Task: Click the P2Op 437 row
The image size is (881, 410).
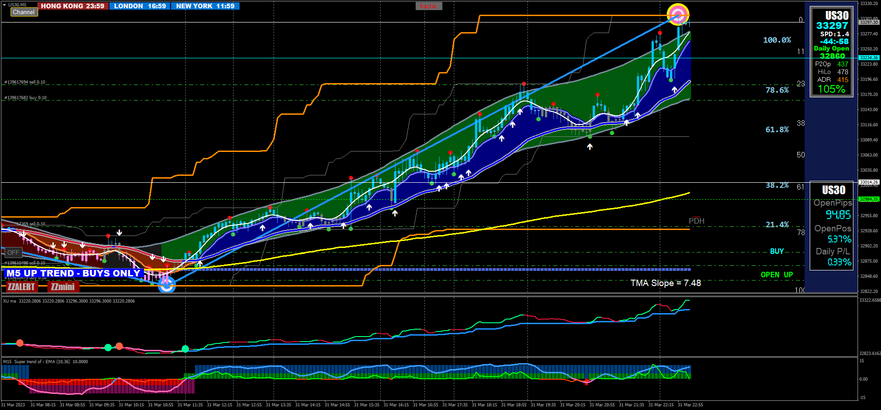Action: [x=831, y=64]
